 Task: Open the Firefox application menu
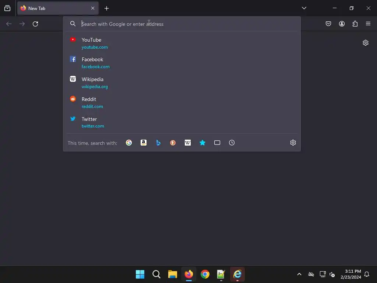[x=368, y=24]
